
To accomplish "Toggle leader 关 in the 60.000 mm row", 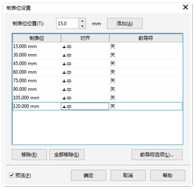I will 113,72.
